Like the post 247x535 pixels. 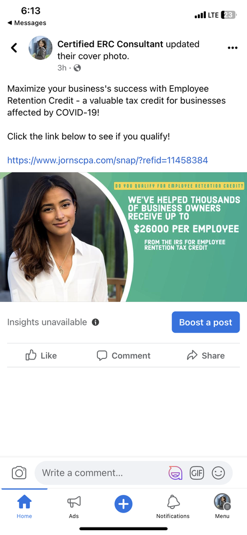(41, 356)
